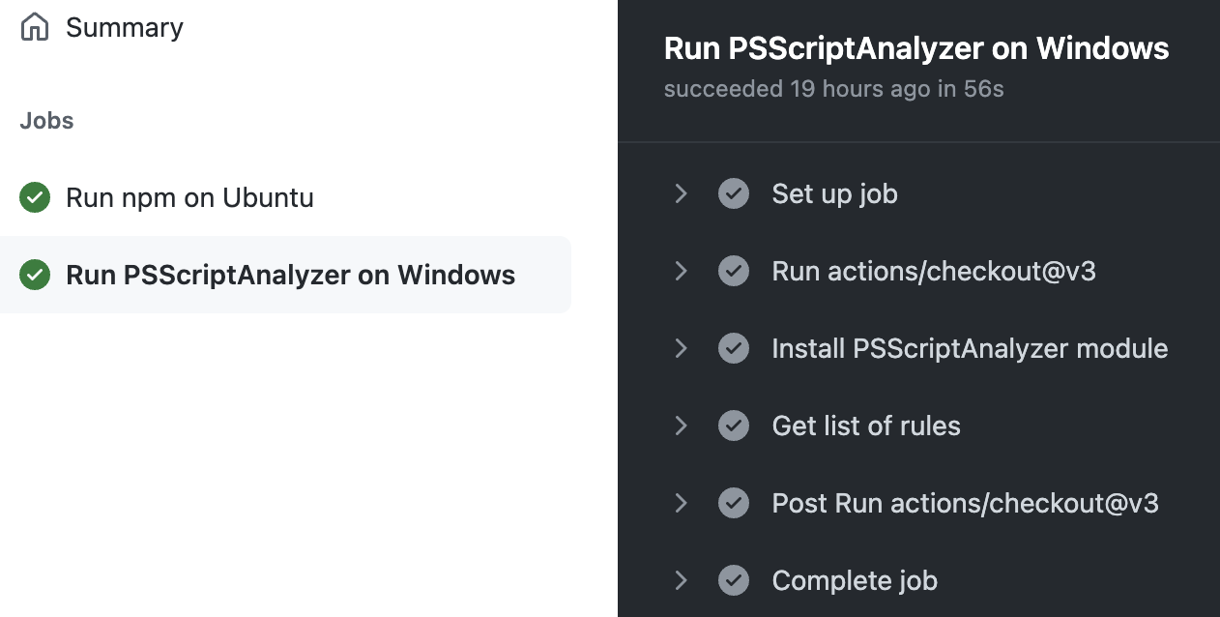Click the Run actions/checkout@v3 success icon
This screenshot has width=1220, height=617.
tap(734, 271)
